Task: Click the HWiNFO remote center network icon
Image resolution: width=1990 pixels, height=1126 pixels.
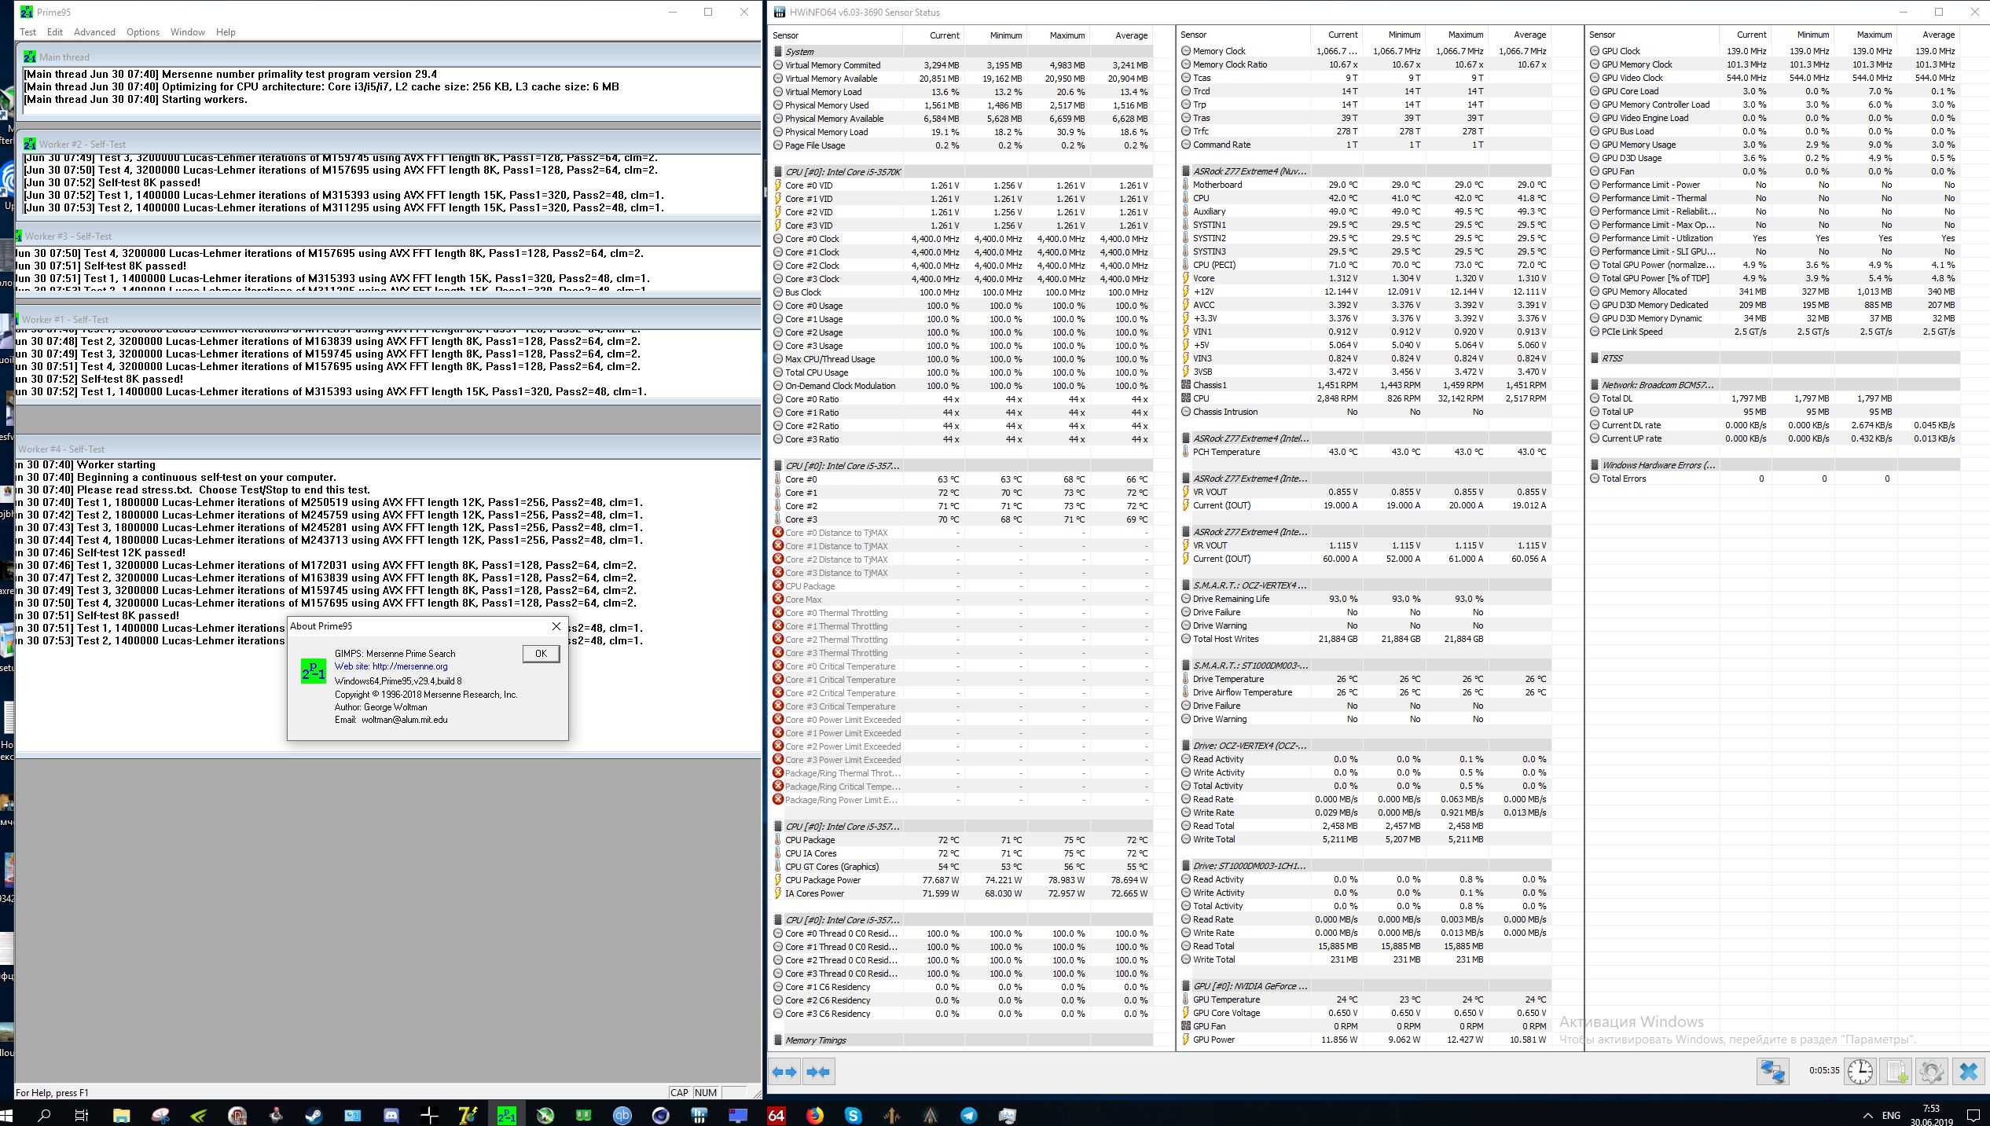Action: coord(1772,1071)
